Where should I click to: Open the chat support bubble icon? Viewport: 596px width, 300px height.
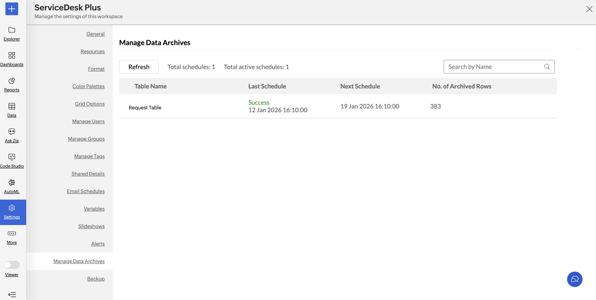click(574, 279)
